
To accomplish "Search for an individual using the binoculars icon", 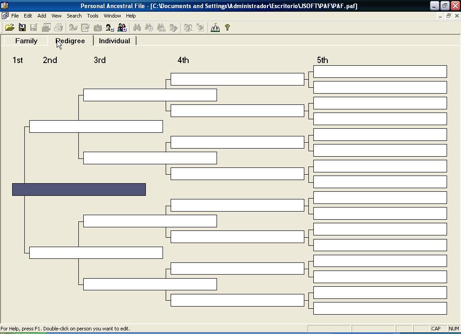I will 137,27.
